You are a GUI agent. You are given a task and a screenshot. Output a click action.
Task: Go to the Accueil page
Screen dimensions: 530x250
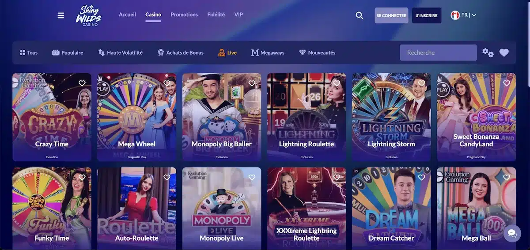point(127,15)
